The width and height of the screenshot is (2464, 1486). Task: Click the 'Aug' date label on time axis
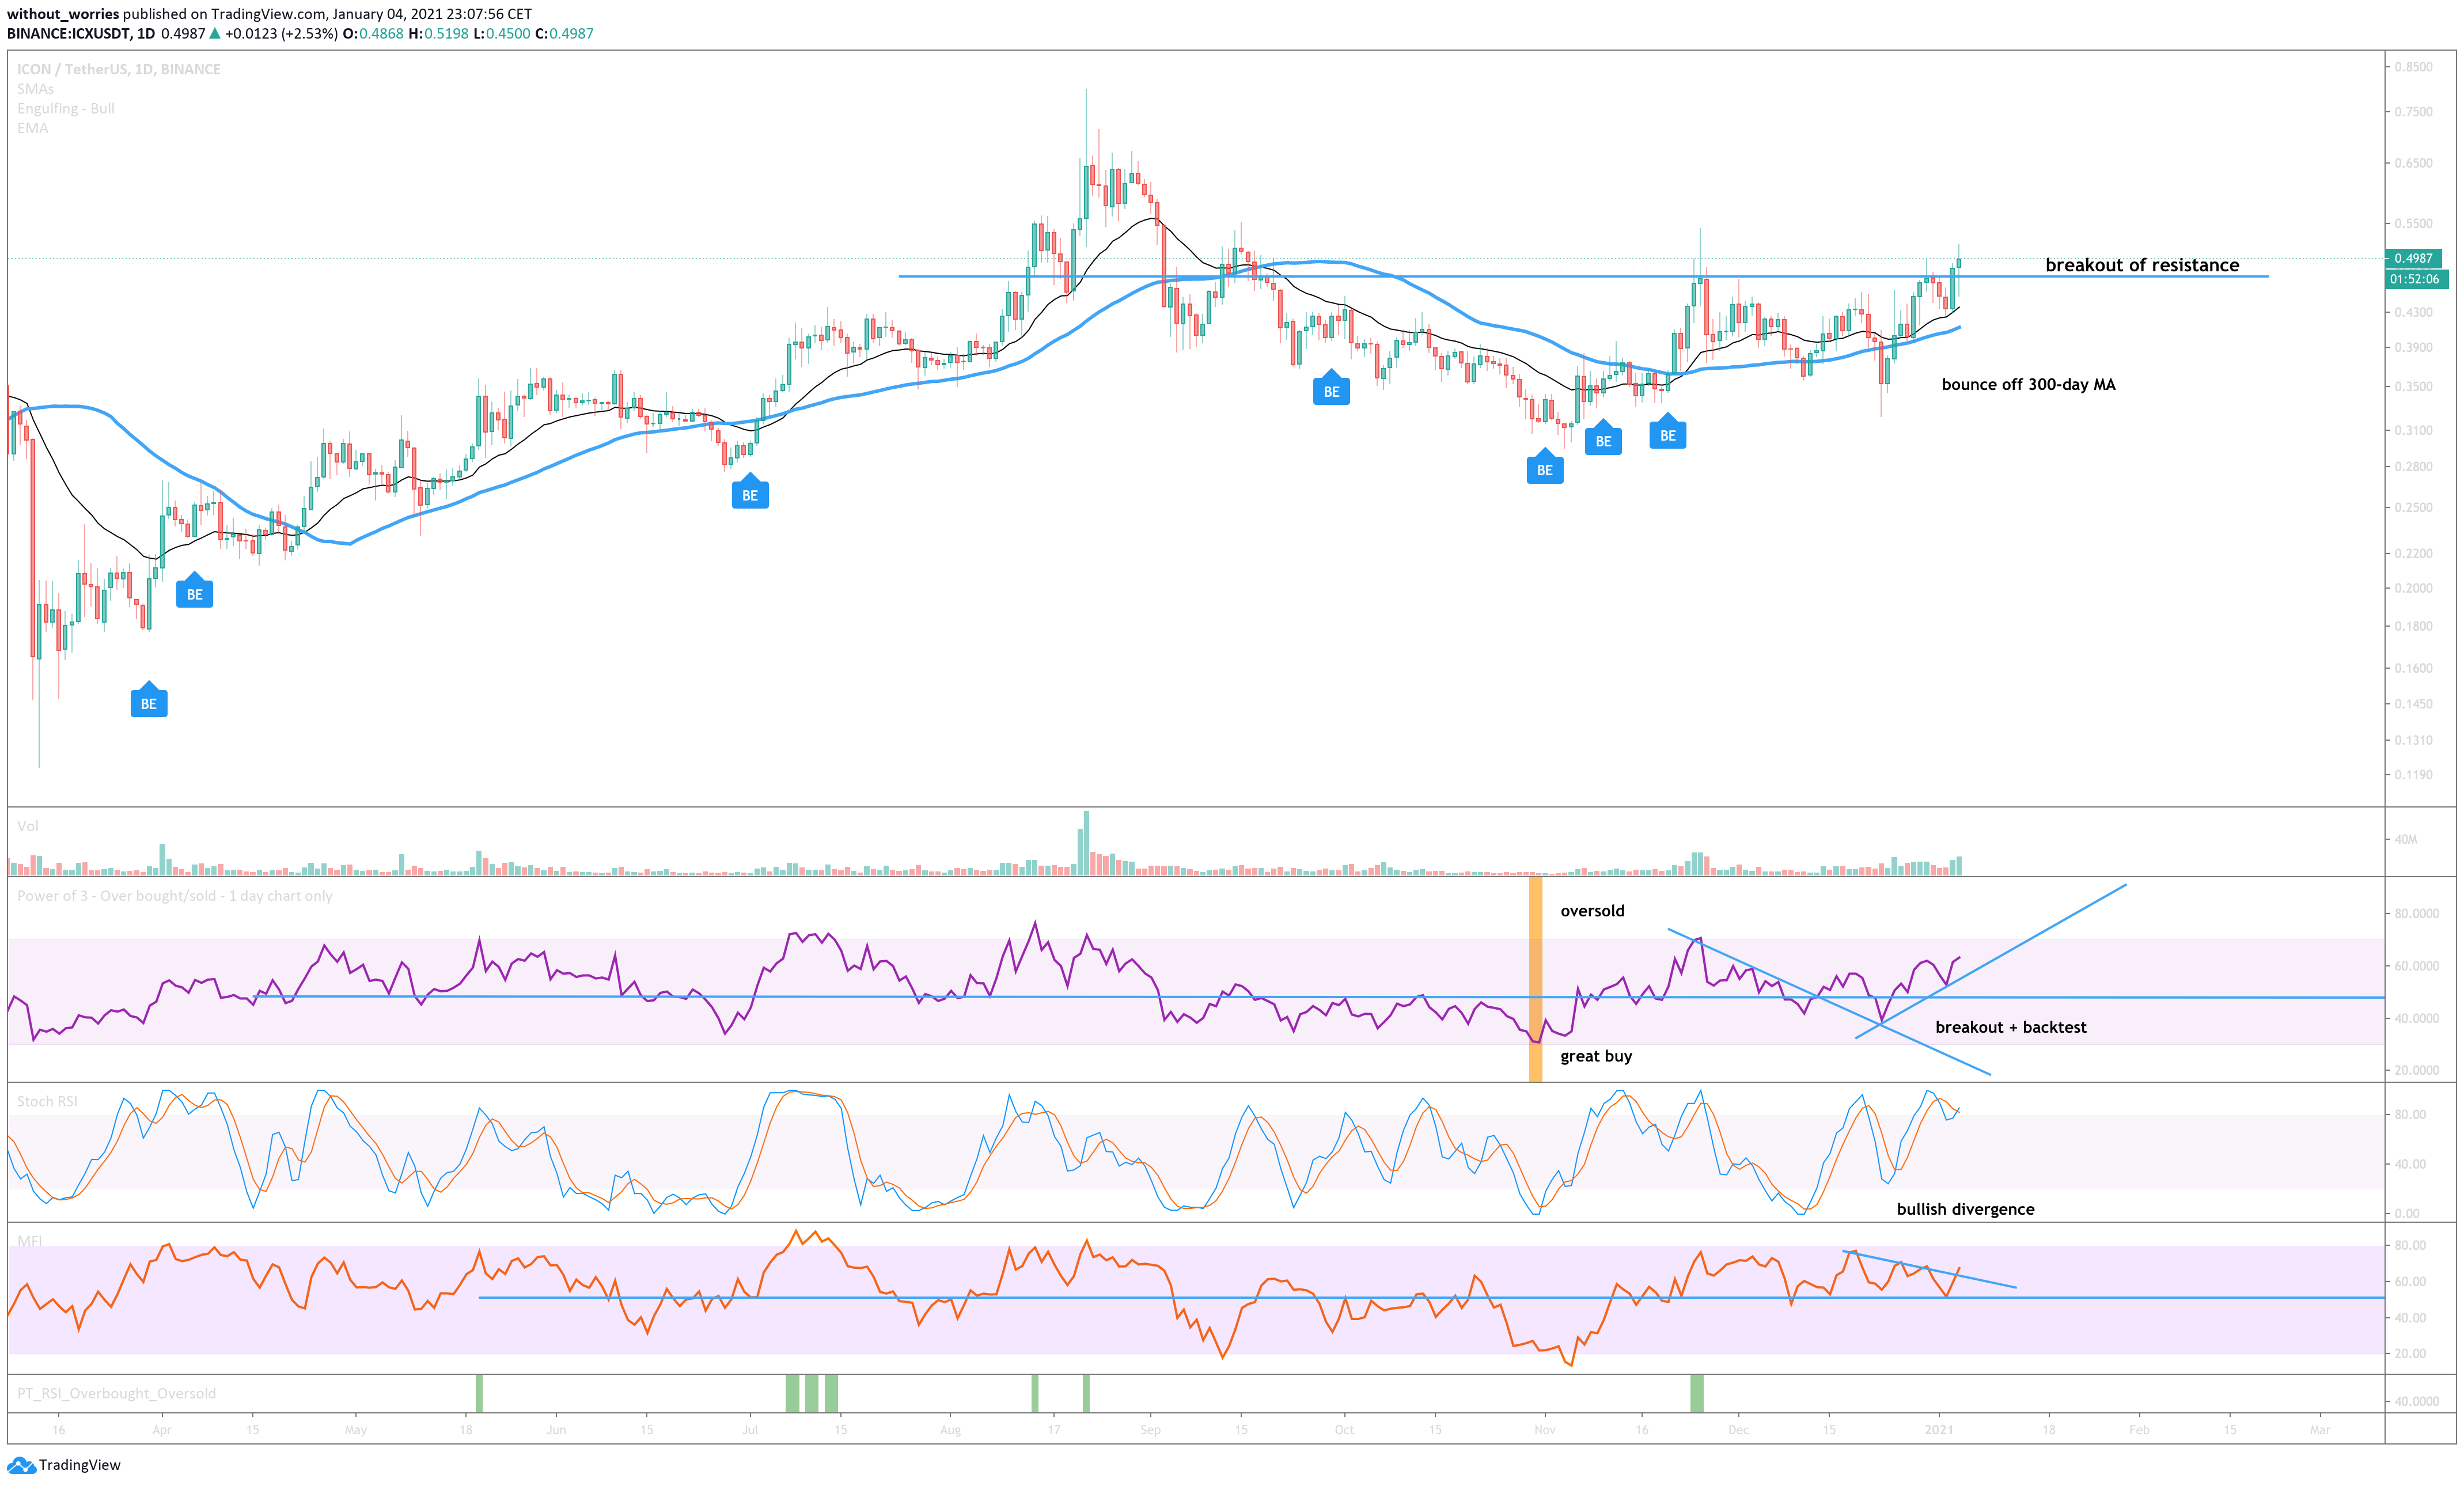click(x=950, y=1430)
